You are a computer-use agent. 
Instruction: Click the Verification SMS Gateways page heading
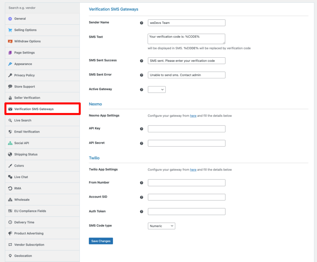coord(114,9)
